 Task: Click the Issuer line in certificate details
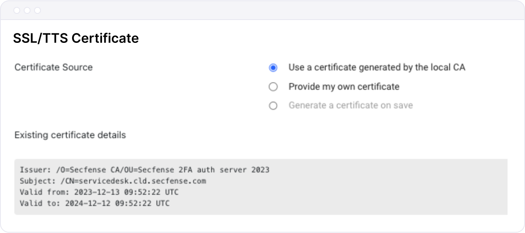[145, 169]
